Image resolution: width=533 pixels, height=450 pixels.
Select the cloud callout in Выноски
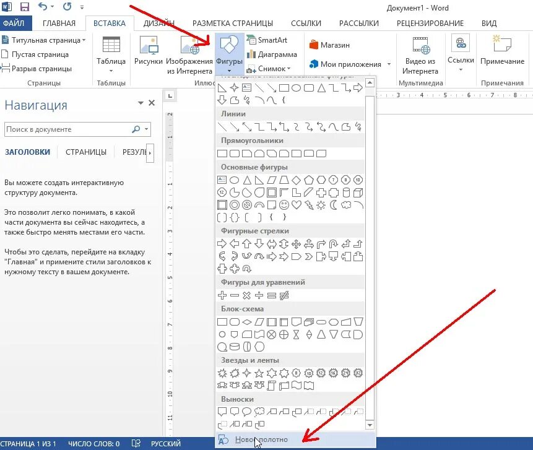[x=259, y=412]
